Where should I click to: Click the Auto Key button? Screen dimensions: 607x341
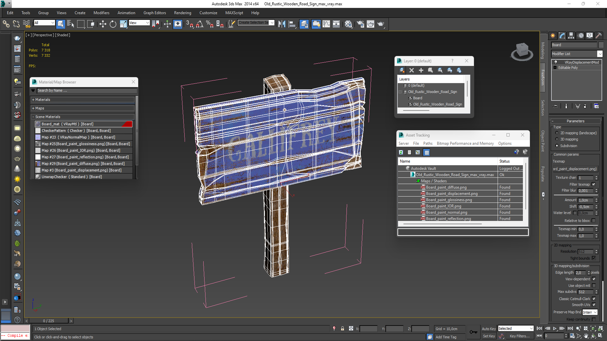click(x=489, y=329)
